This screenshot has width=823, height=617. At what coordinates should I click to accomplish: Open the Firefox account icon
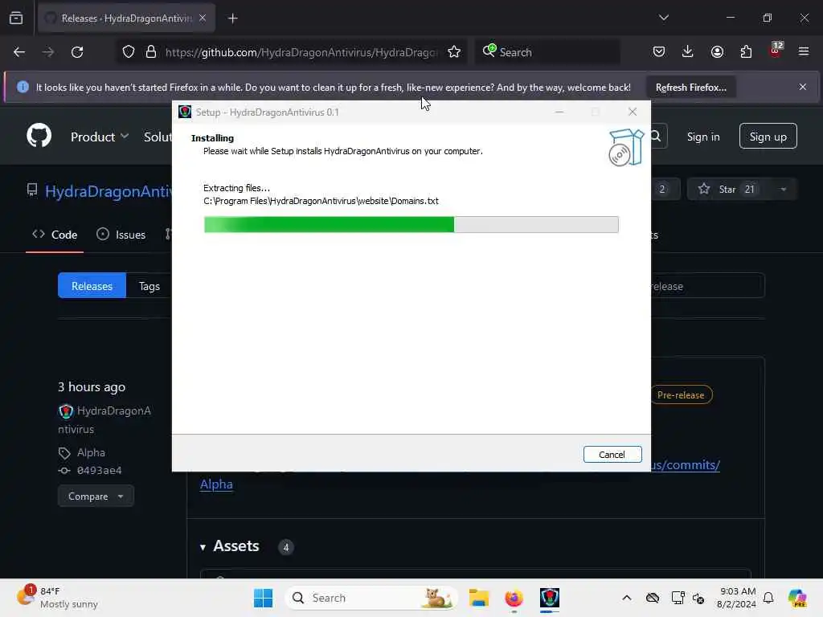(717, 52)
